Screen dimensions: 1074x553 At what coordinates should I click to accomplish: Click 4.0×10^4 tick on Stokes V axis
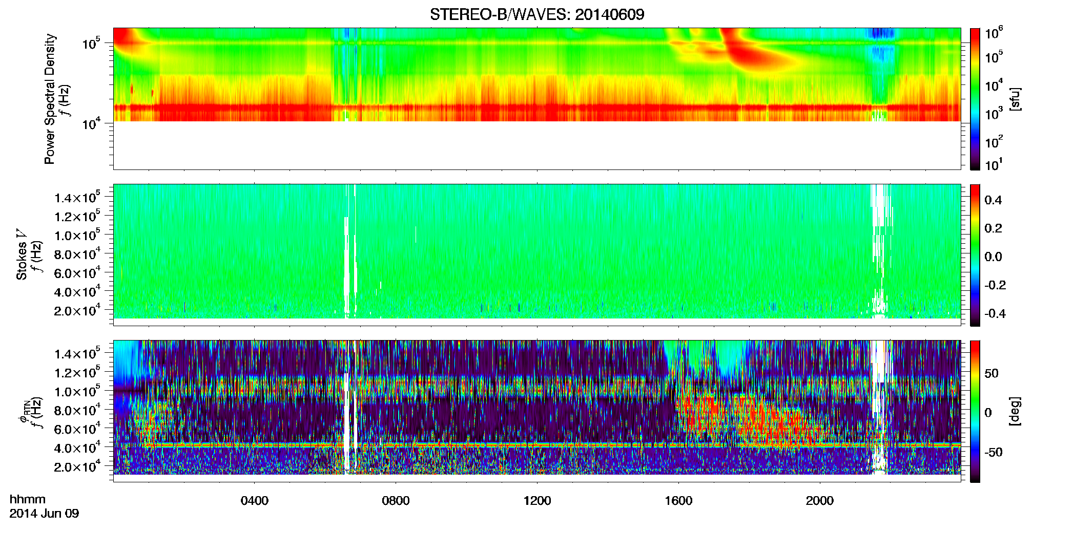pyautogui.click(x=77, y=292)
